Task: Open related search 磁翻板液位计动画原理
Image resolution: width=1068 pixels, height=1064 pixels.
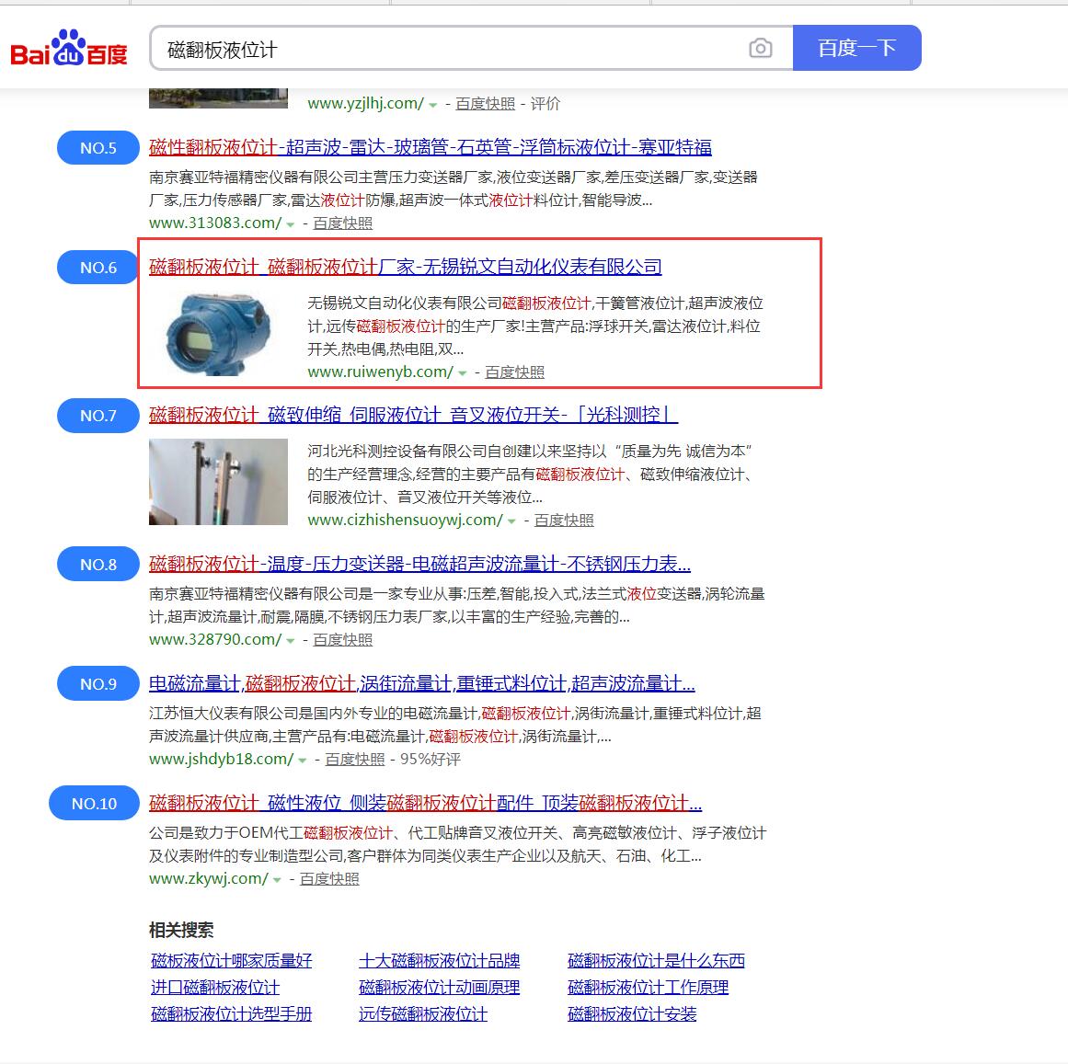Action: pyautogui.click(x=440, y=987)
